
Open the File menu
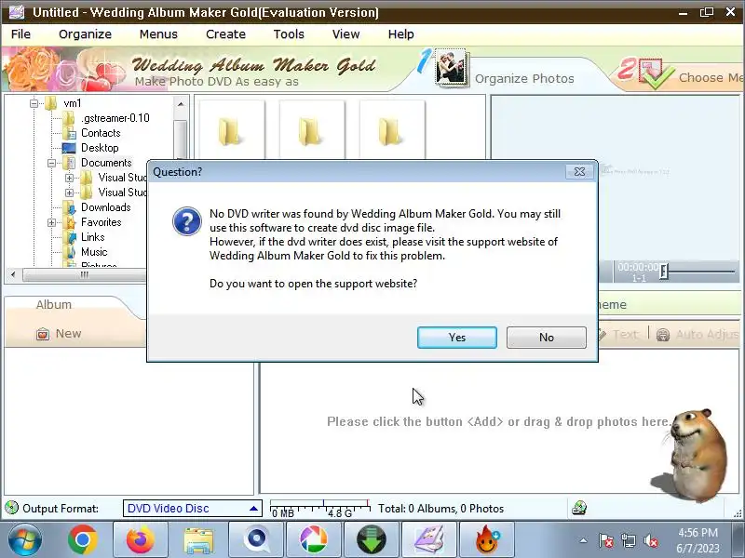coord(20,34)
